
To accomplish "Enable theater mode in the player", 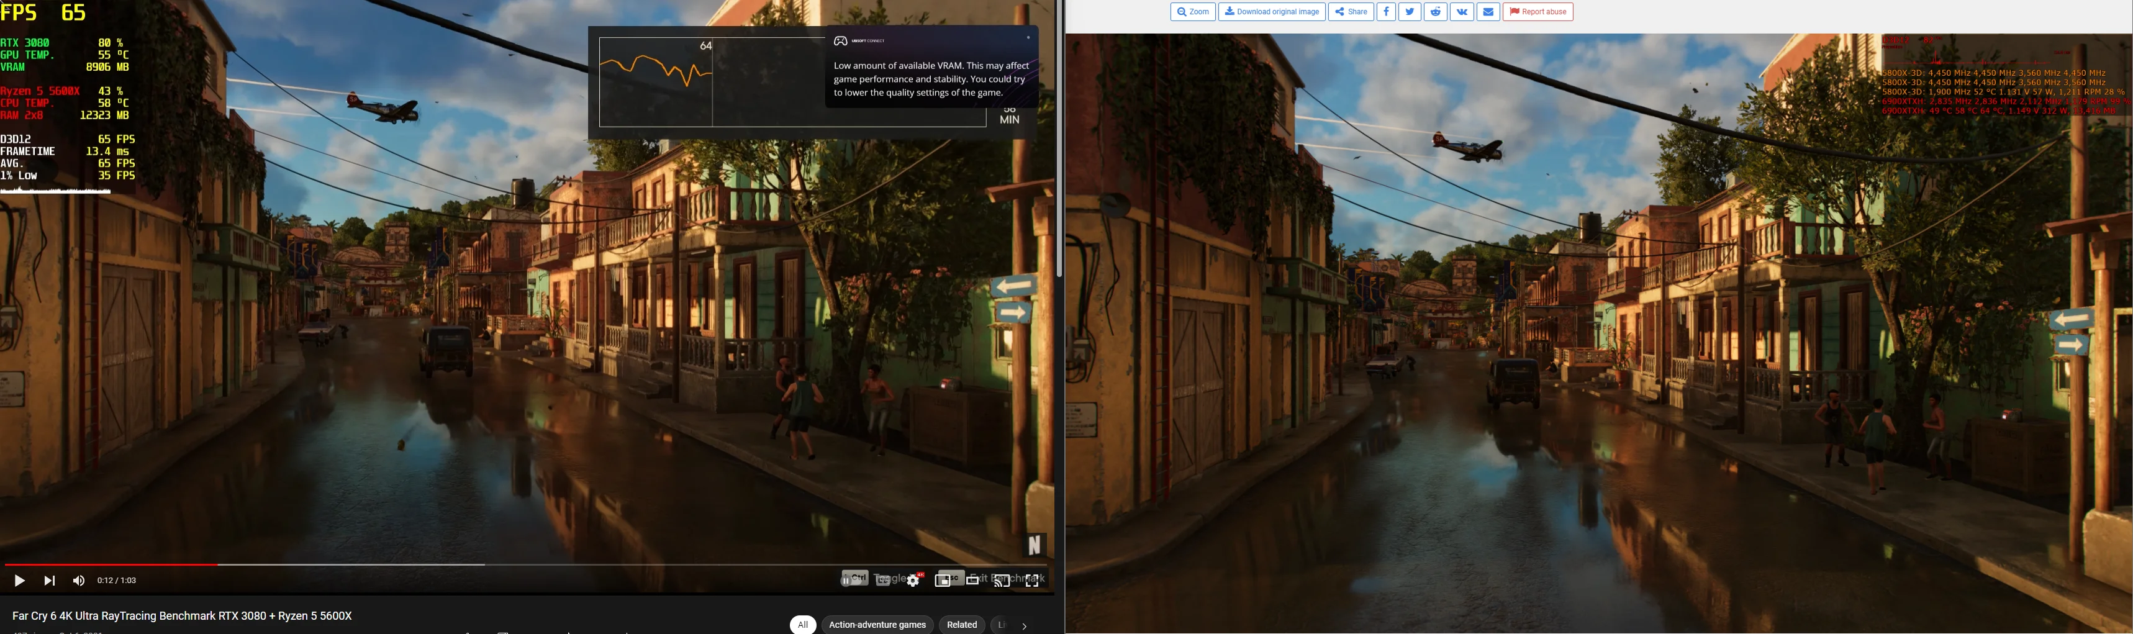I will (973, 581).
